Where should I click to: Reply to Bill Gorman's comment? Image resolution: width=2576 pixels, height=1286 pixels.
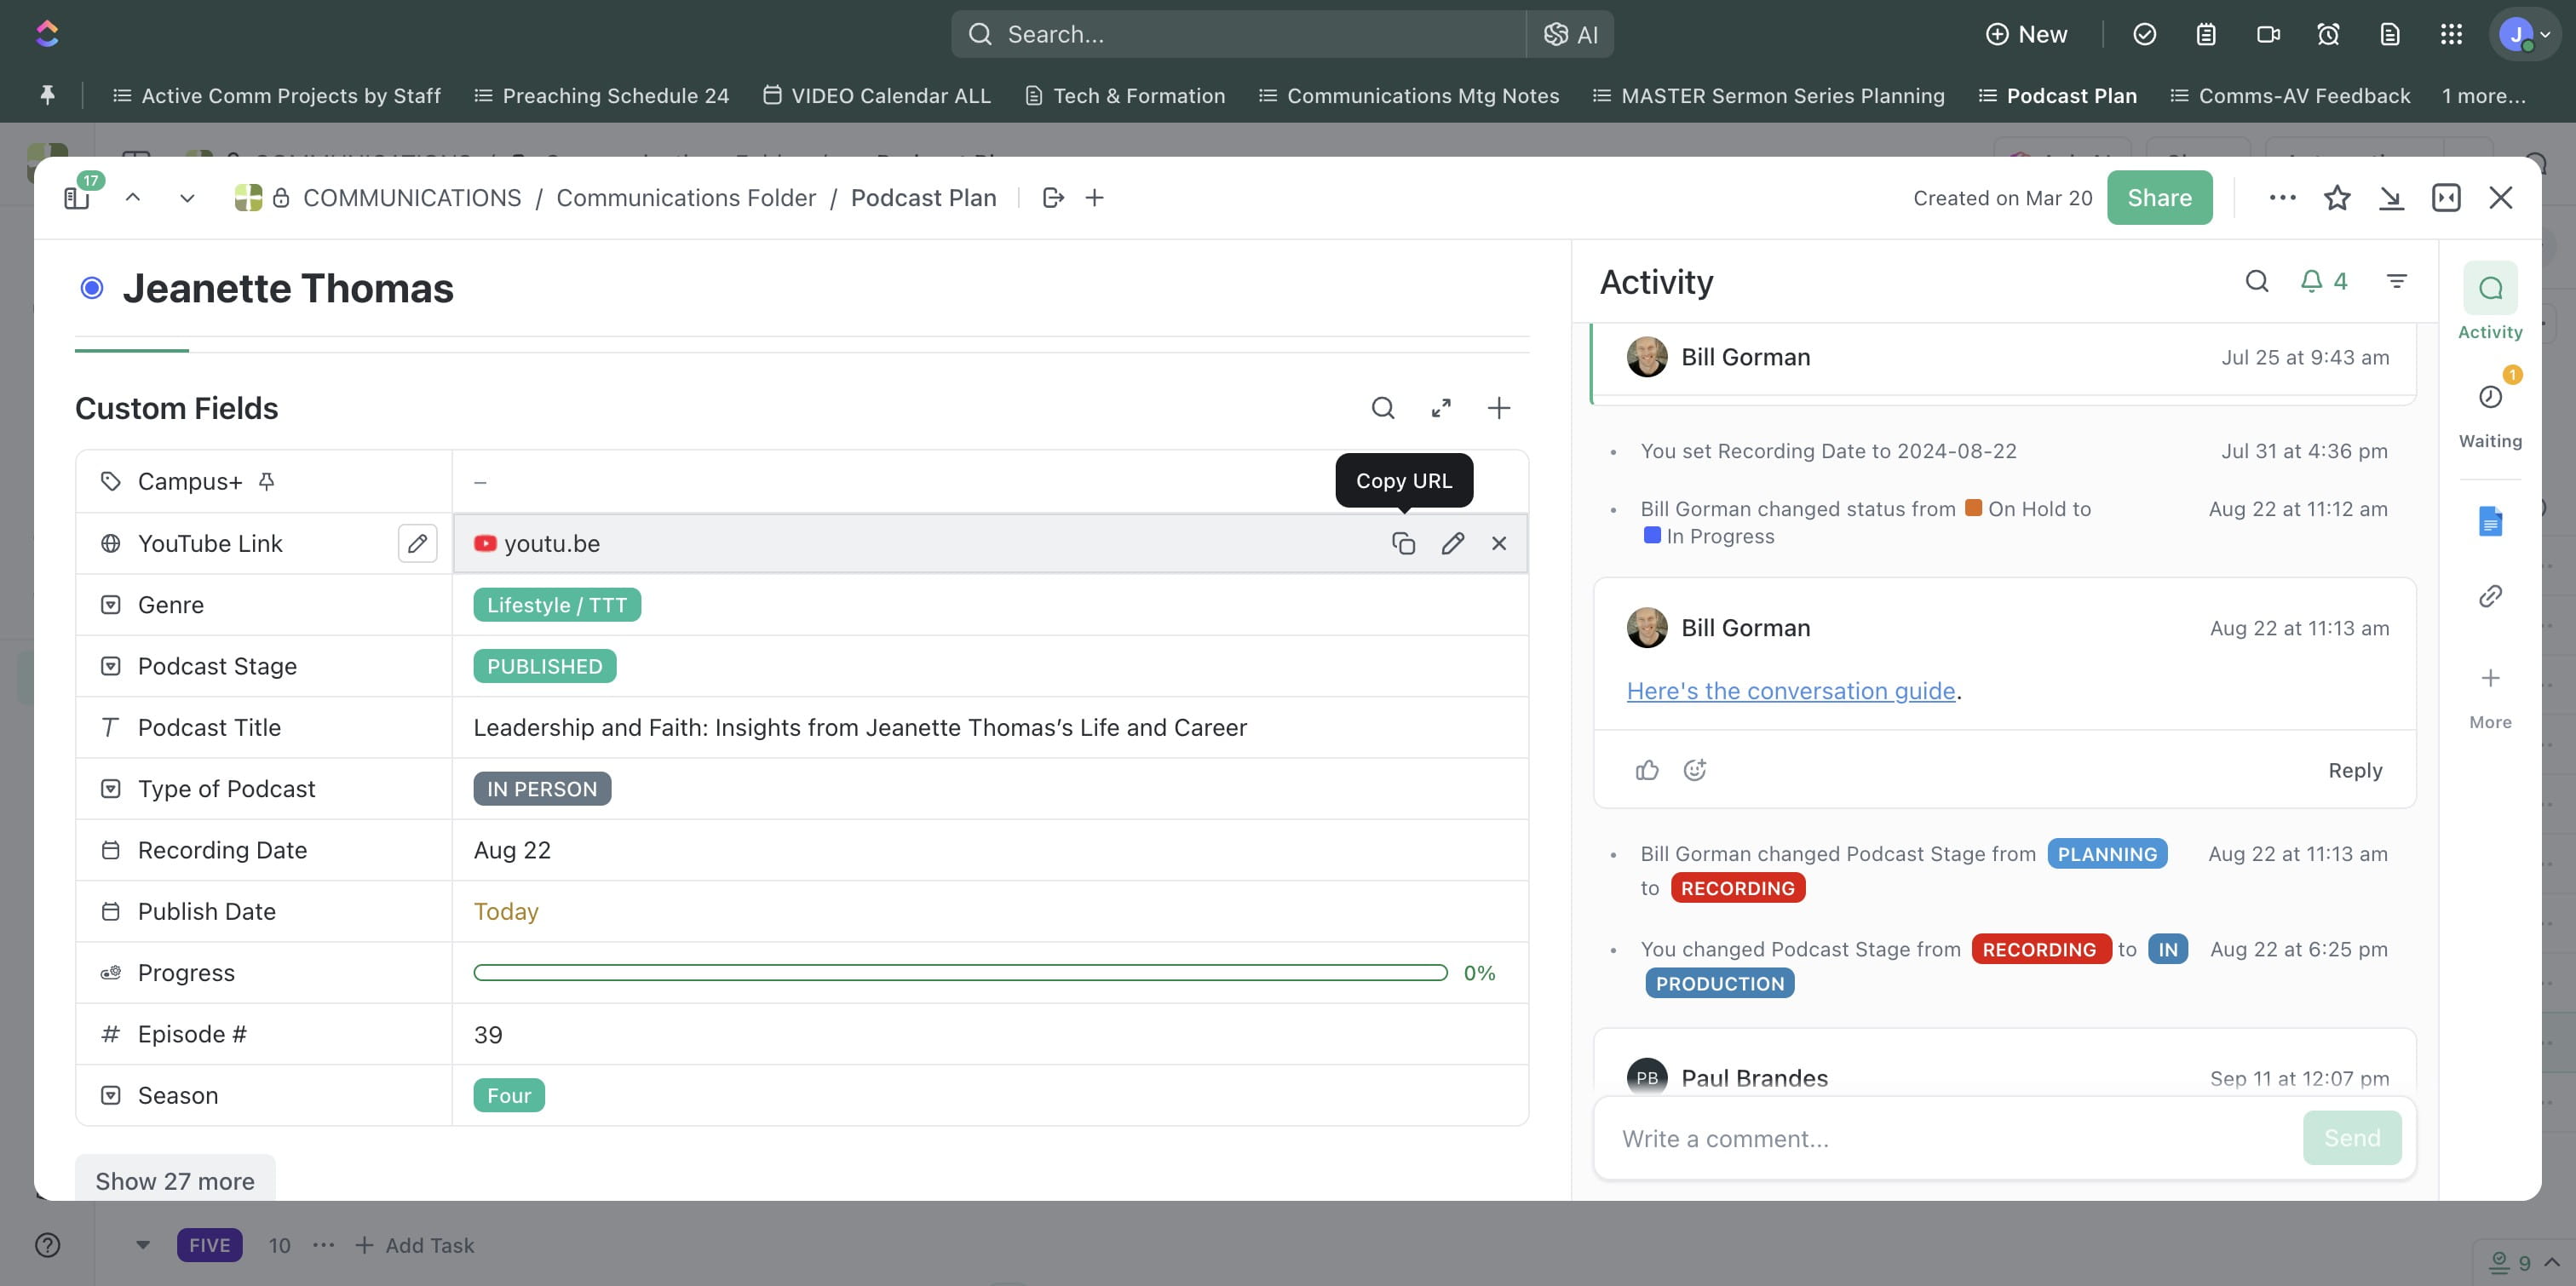coord(2355,770)
